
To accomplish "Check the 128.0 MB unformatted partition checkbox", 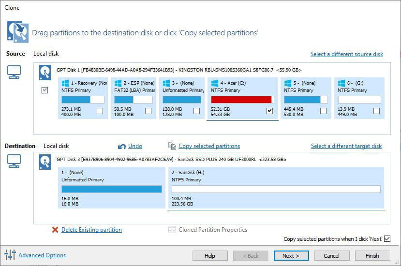I will [197, 111].
